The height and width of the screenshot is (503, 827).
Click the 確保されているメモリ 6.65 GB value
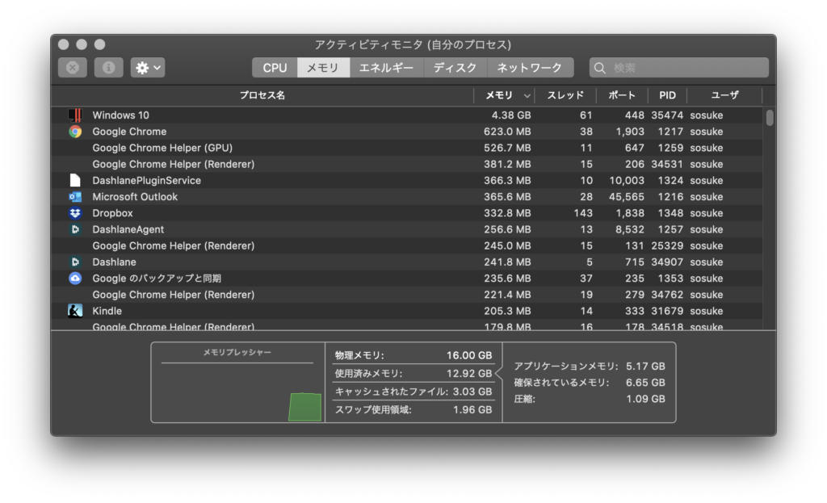click(645, 382)
